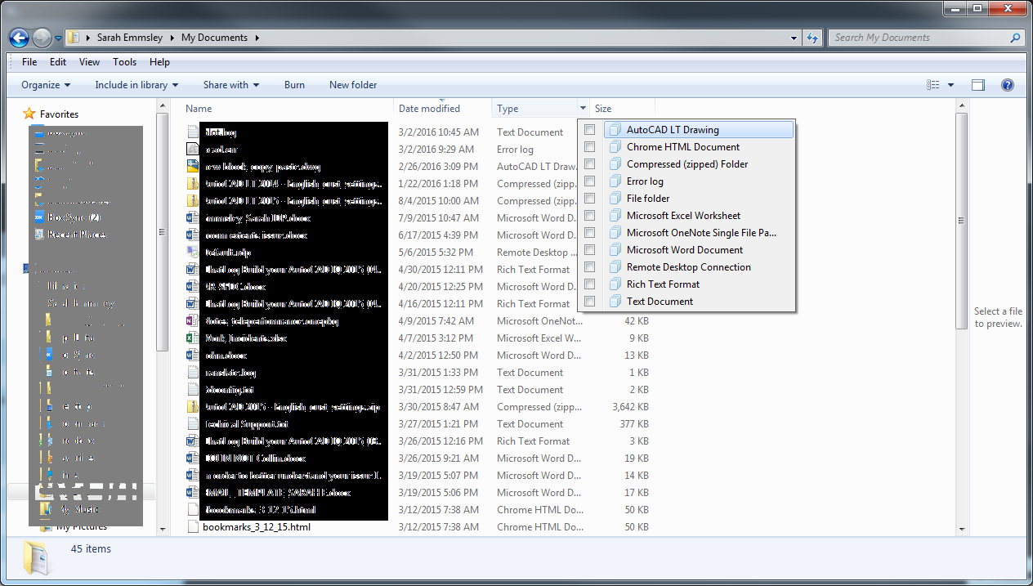The width and height of the screenshot is (1033, 586).
Task: Open the Help menu
Action: tap(159, 62)
